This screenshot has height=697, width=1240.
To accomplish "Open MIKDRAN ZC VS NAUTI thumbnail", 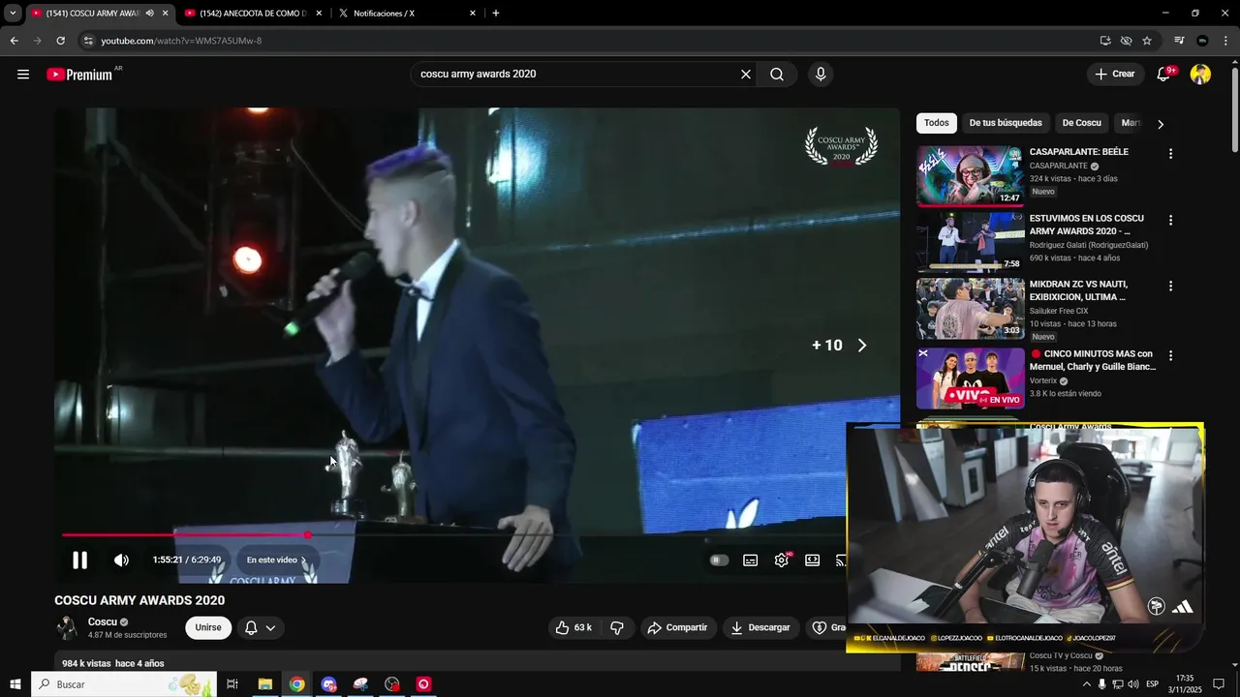I will pyautogui.click(x=970, y=308).
